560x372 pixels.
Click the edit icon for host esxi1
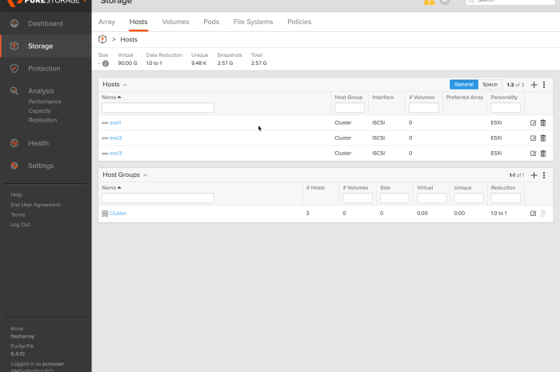[x=534, y=122]
